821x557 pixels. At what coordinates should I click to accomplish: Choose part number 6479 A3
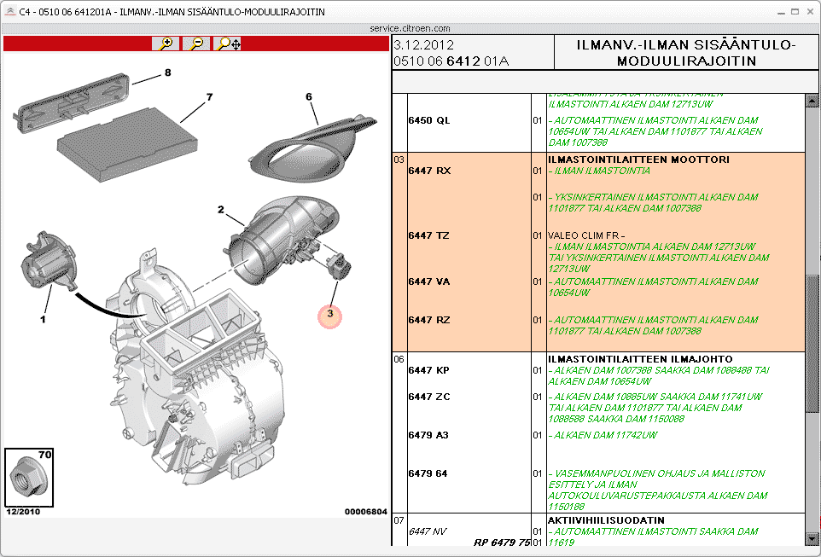[x=429, y=435]
